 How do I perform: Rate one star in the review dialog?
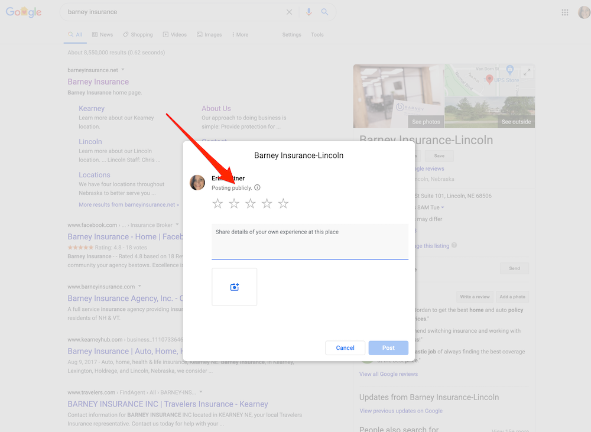(x=217, y=203)
